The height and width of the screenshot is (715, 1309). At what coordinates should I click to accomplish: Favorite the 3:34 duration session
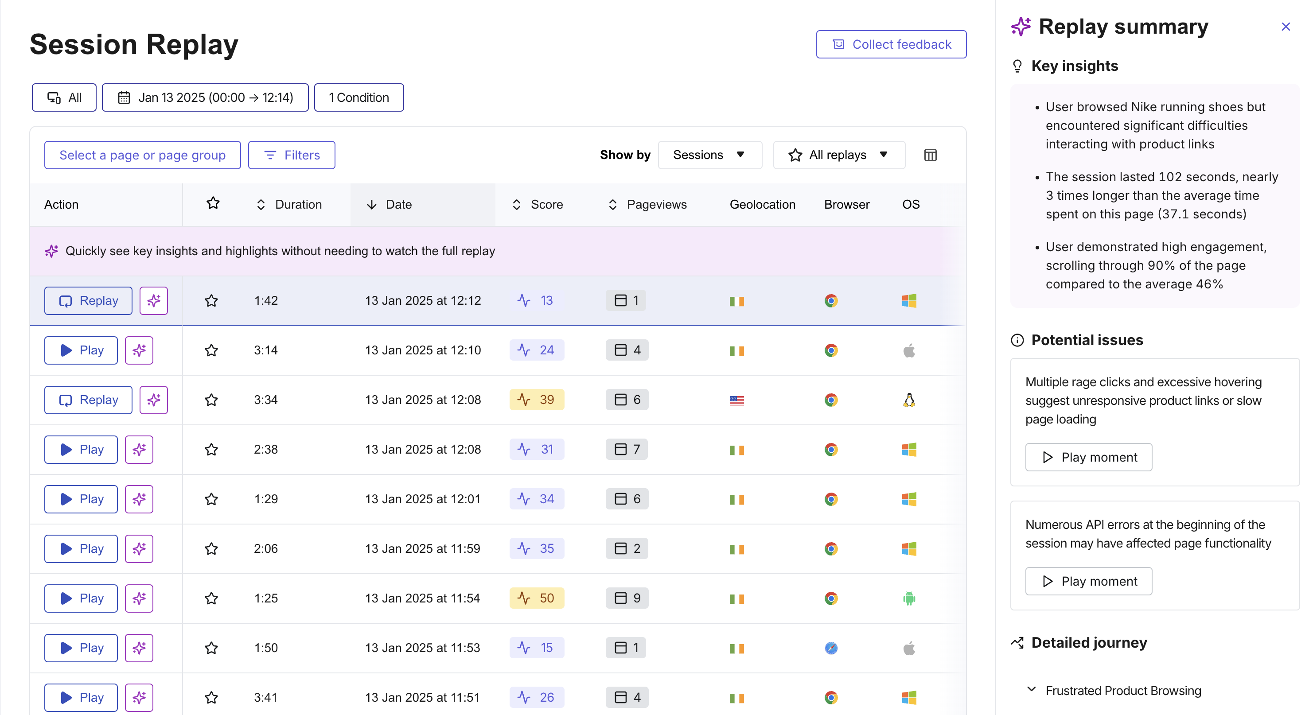pos(211,400)
